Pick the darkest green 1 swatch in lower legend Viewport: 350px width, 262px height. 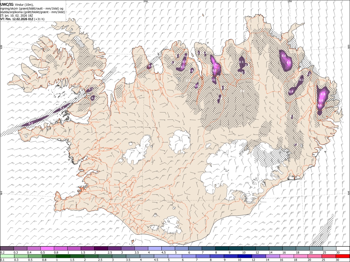[x=63, y=256]
